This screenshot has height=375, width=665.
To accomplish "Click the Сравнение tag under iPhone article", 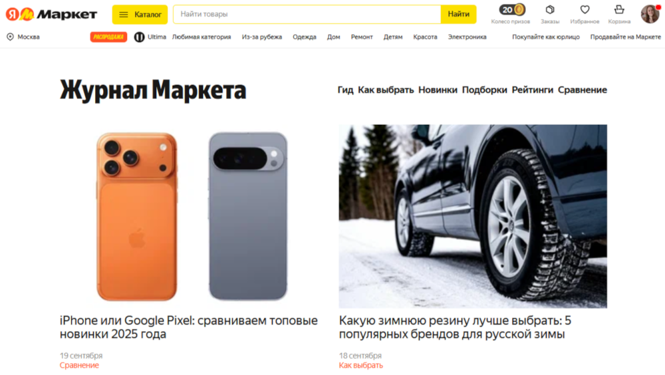I will point(79,365).
